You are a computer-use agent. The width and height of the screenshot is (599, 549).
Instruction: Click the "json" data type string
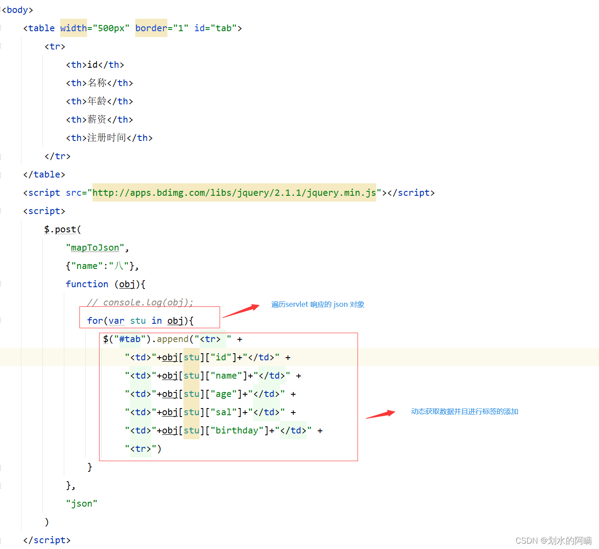pos(82,504)
